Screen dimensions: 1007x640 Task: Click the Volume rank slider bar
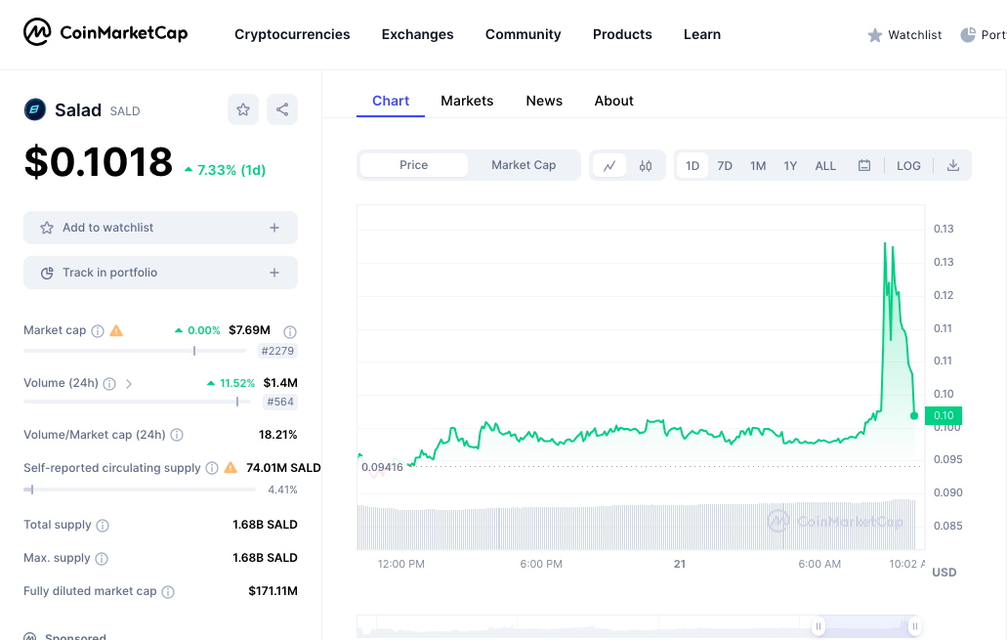(x=137, y=402)
